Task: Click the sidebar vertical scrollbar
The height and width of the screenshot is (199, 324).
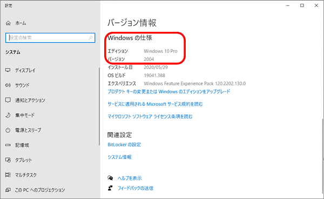Action: [99, 107]
